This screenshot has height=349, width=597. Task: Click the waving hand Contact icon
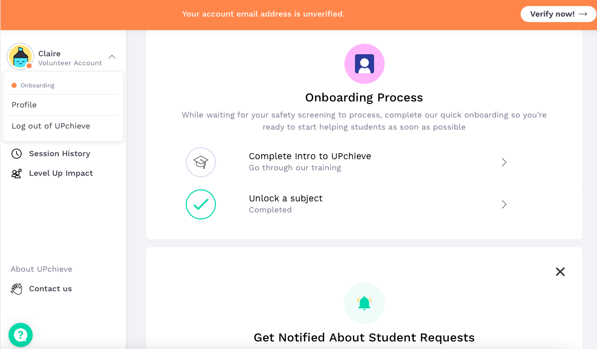point(17,289)
